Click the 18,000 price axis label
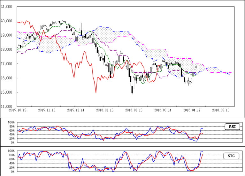The width and height of the screenshot is (245, 176). click(7, 49)
